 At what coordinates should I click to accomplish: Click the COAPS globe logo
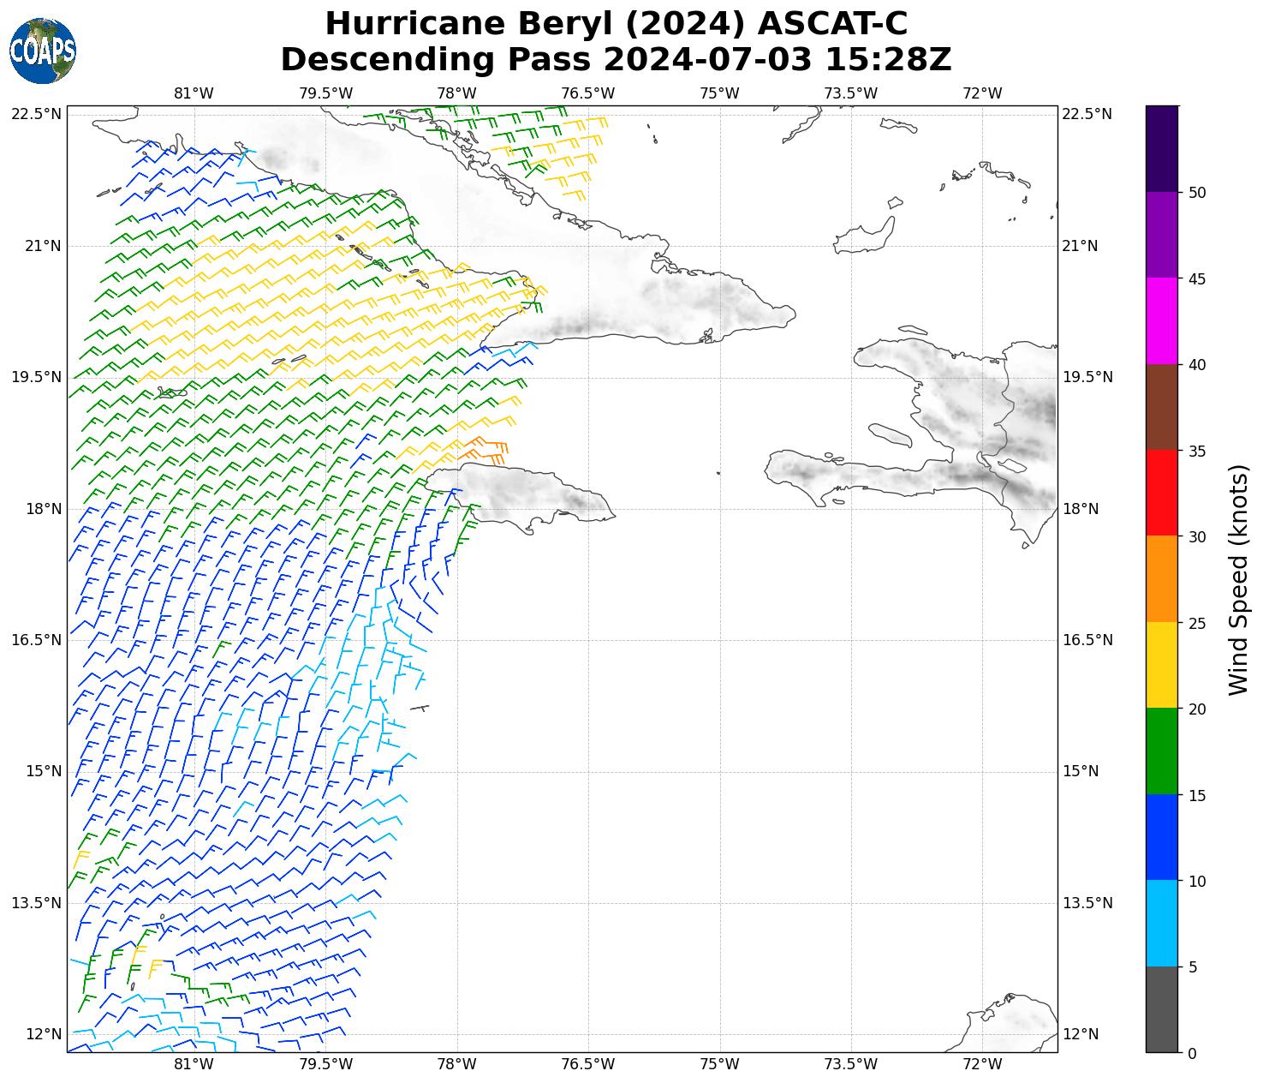click(x=43, y=51)
